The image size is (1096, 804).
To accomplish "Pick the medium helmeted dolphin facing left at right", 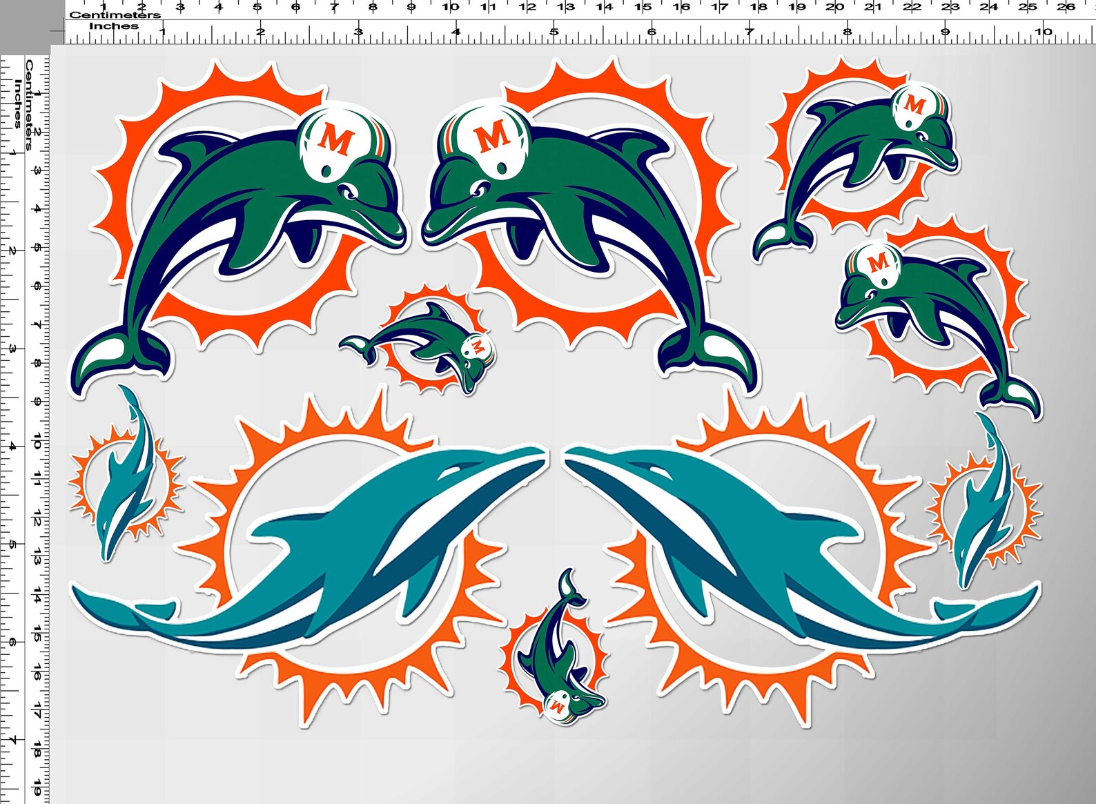I will tap(939, 319).
